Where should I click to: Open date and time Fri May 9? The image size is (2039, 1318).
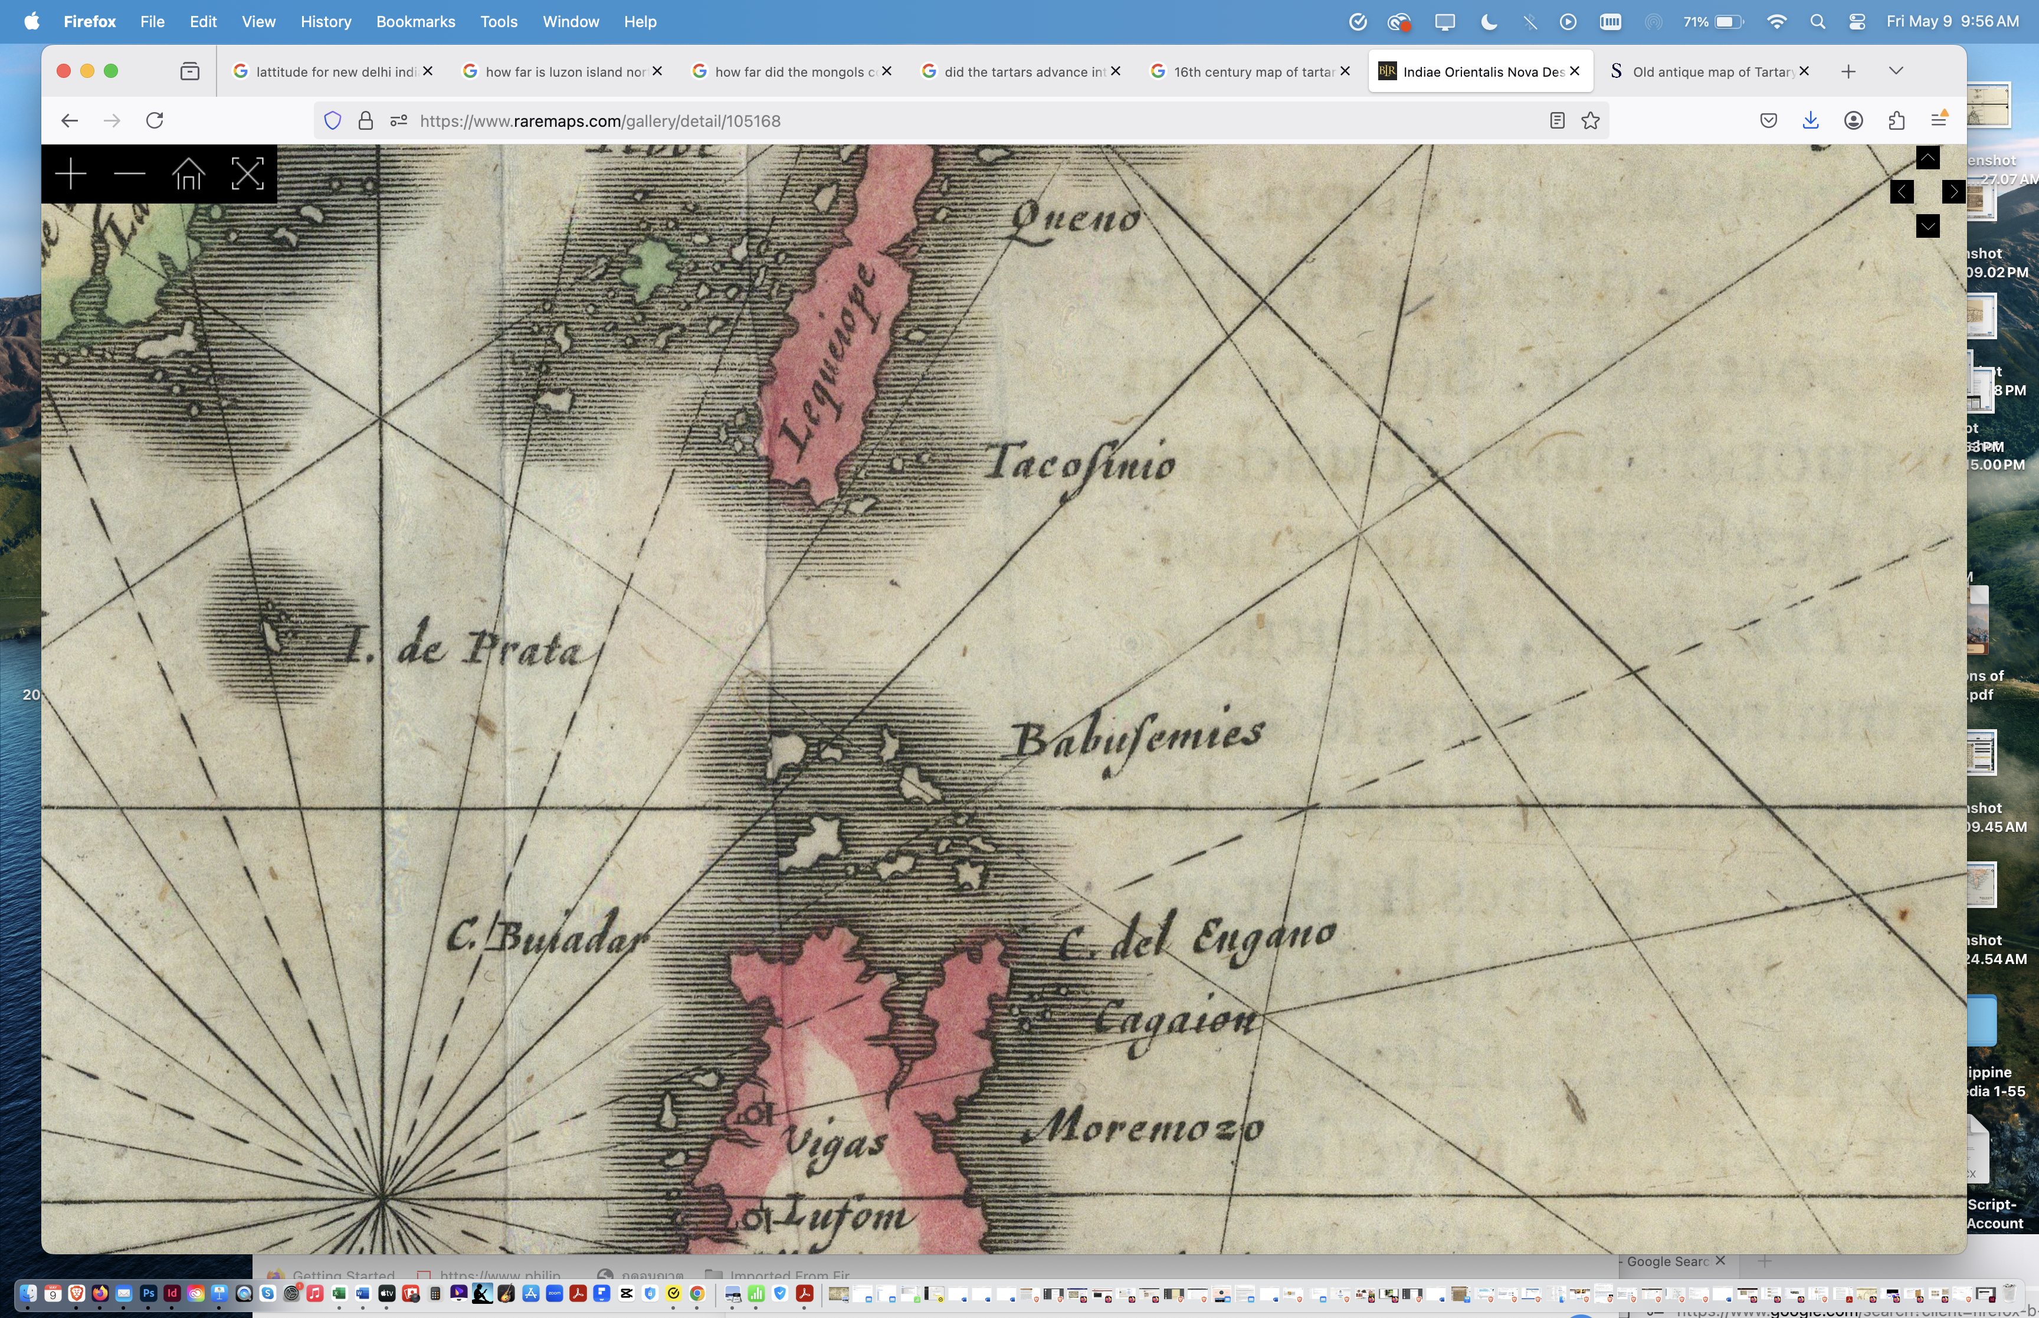[x=1953, y=21]
